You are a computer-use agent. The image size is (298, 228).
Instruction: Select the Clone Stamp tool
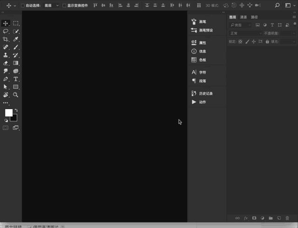click(x=5, y=55)
